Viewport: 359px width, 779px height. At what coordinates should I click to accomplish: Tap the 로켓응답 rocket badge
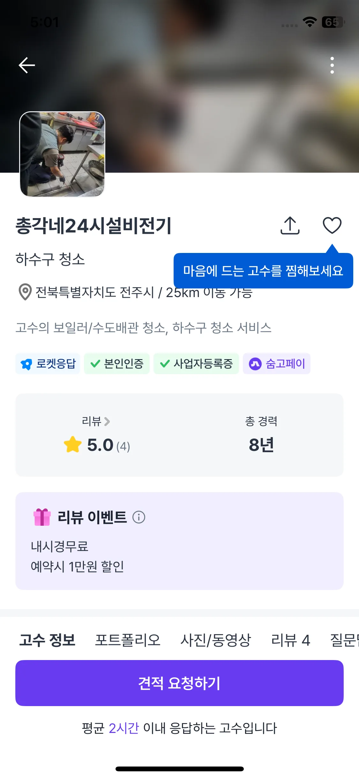48,364
